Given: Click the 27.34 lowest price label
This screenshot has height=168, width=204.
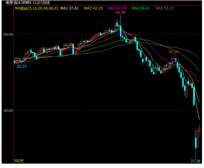Looking at the screenshot, I should (195, 161).
